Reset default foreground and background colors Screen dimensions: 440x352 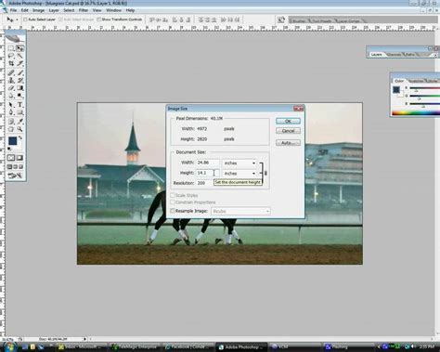point(9,149)
